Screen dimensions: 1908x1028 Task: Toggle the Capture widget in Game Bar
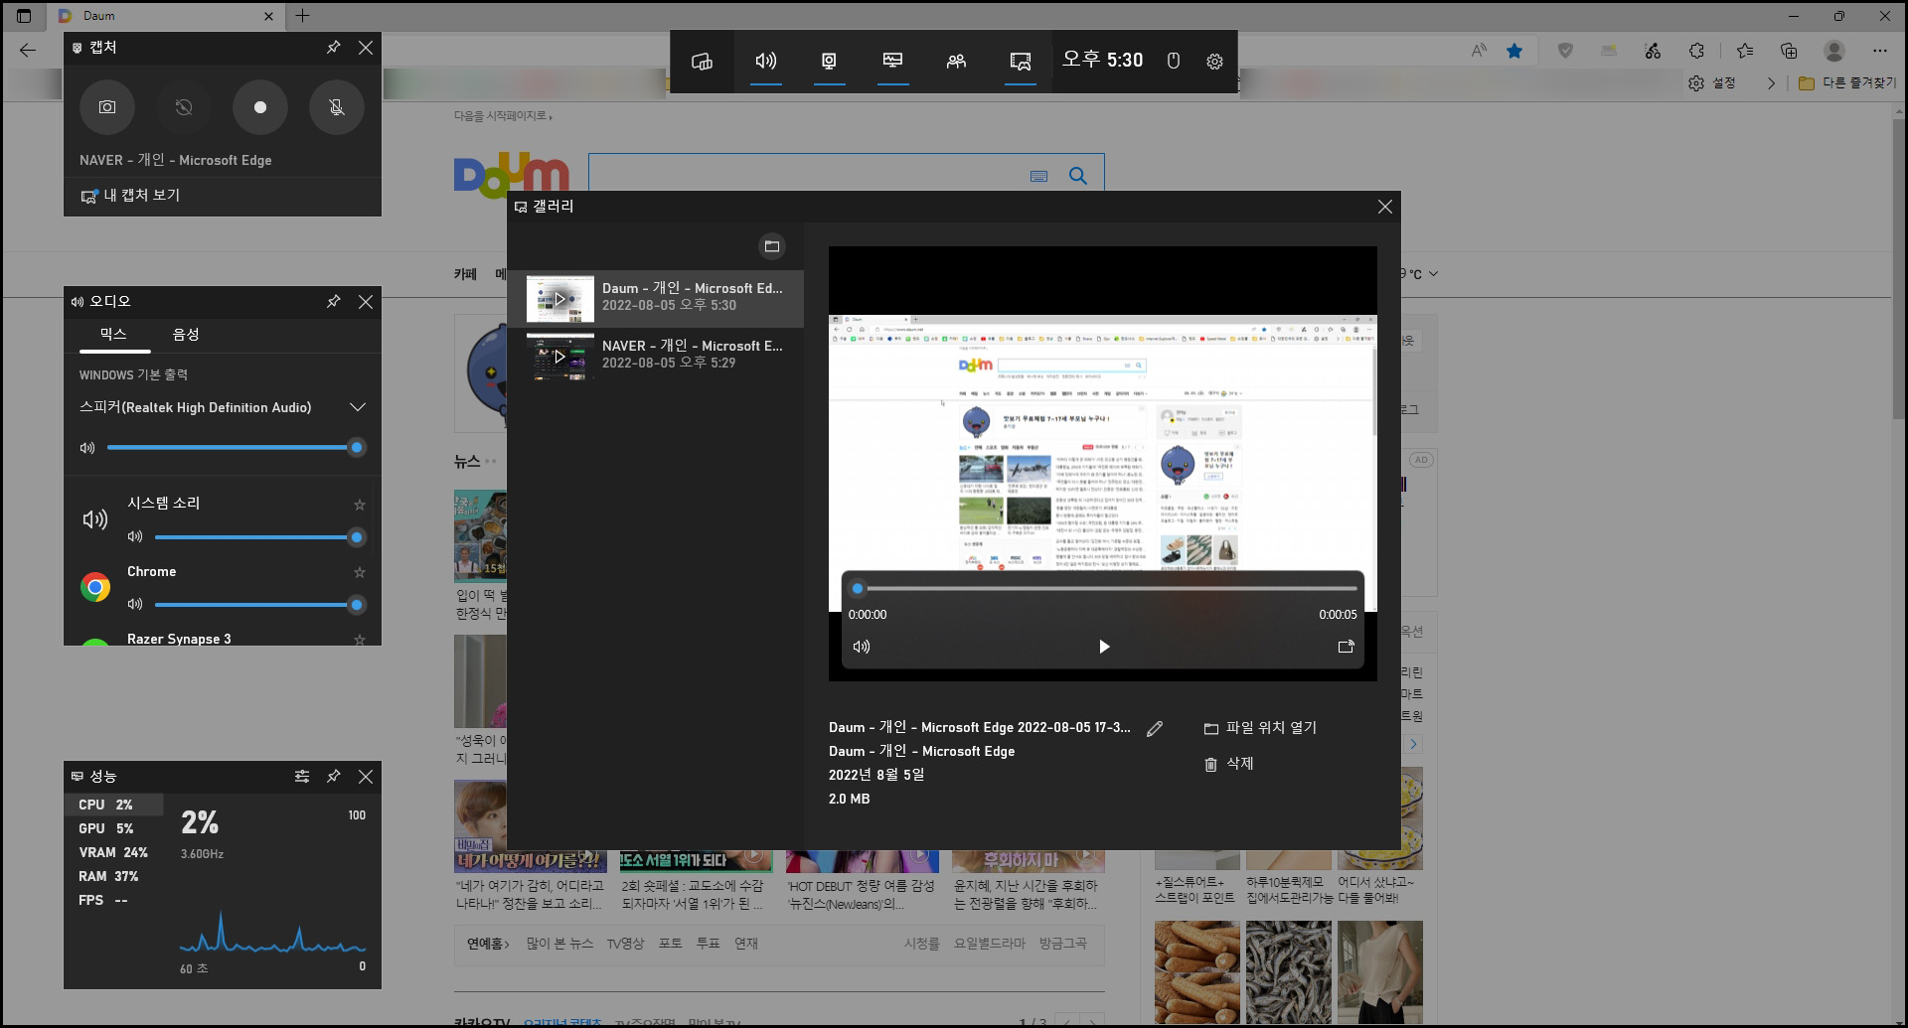click(x=829, y=61)
